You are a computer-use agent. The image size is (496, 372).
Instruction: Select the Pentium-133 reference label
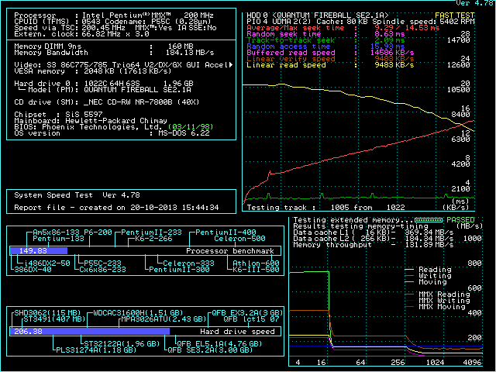59,239
